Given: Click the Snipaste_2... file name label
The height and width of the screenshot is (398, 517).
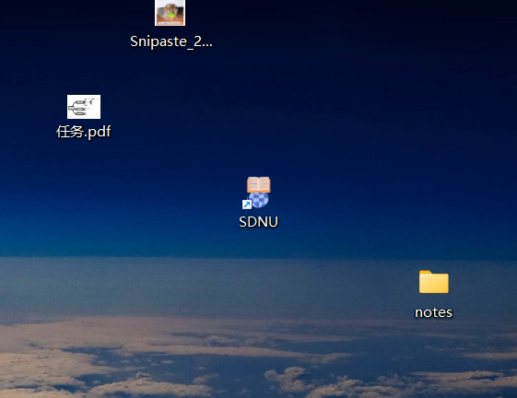Looking at the screenshot, I should click(x=171, y=41).
